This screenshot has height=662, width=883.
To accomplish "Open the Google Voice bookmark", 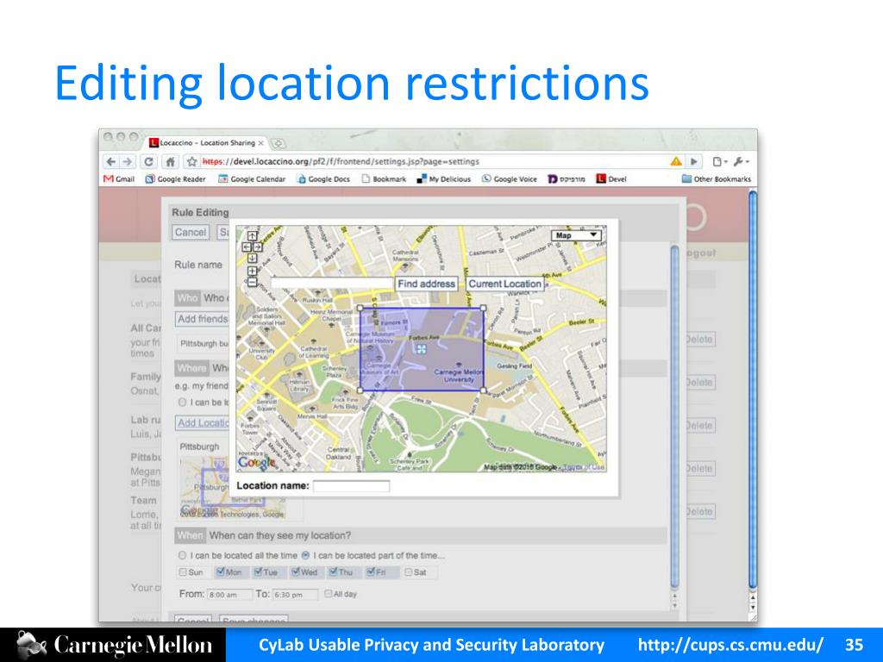I will click(x=509, y=179).
